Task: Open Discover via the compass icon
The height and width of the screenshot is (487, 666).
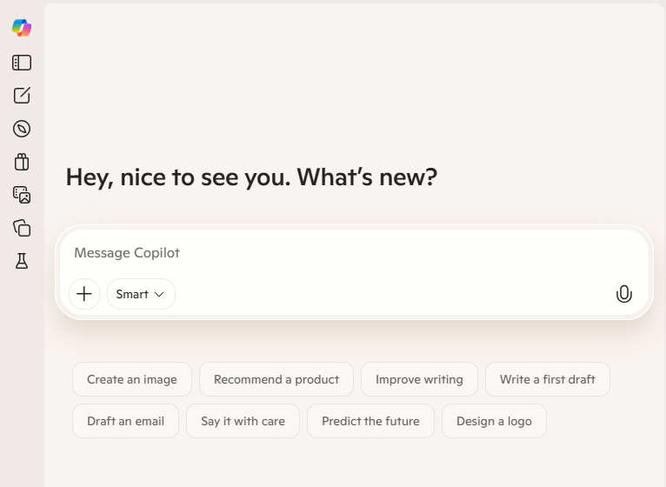Action: (22, 129)
